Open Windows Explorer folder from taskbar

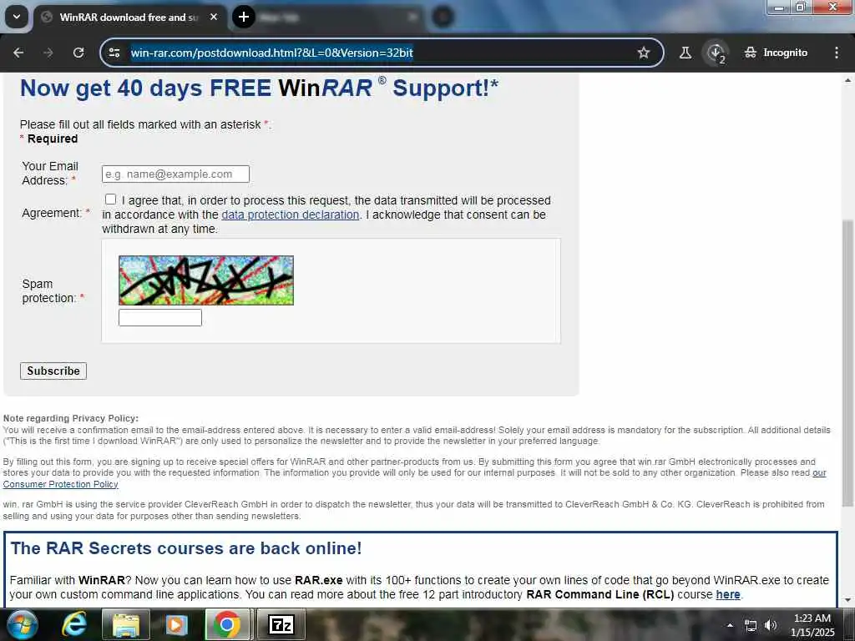click(125, 624)
